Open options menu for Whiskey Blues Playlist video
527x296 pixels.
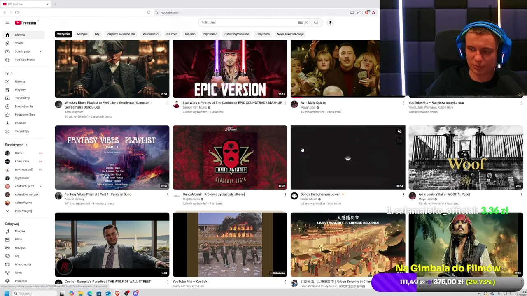(x=168, y=103)
